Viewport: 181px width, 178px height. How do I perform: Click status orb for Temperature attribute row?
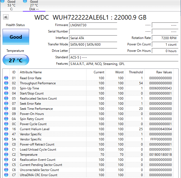(6, 154)
